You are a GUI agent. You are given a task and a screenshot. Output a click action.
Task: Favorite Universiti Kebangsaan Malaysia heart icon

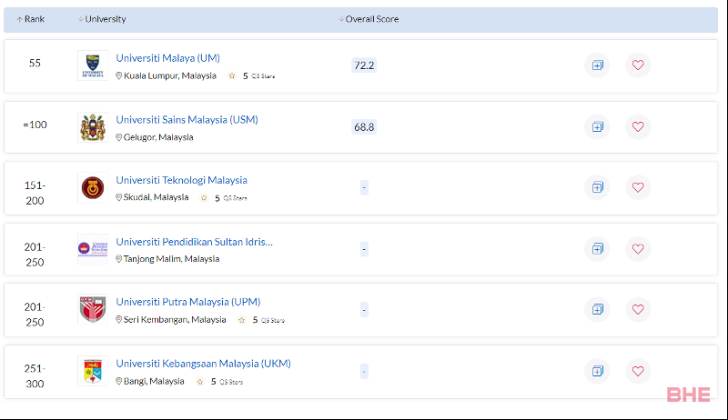pos(638,371)
